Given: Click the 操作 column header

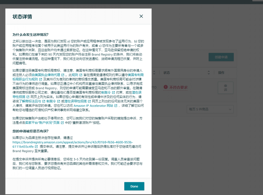Looking at the screenshot, I should tap(221, 73).
